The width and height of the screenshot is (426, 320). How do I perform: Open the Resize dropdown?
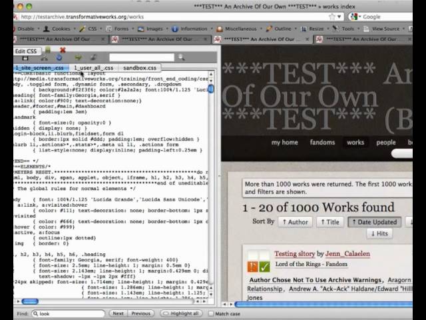coord(315,29)
